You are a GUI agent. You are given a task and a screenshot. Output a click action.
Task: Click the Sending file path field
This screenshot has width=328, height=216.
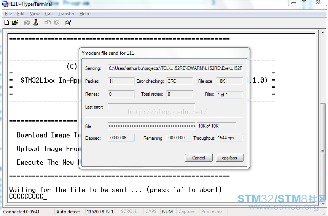click(x=175, y=68)
